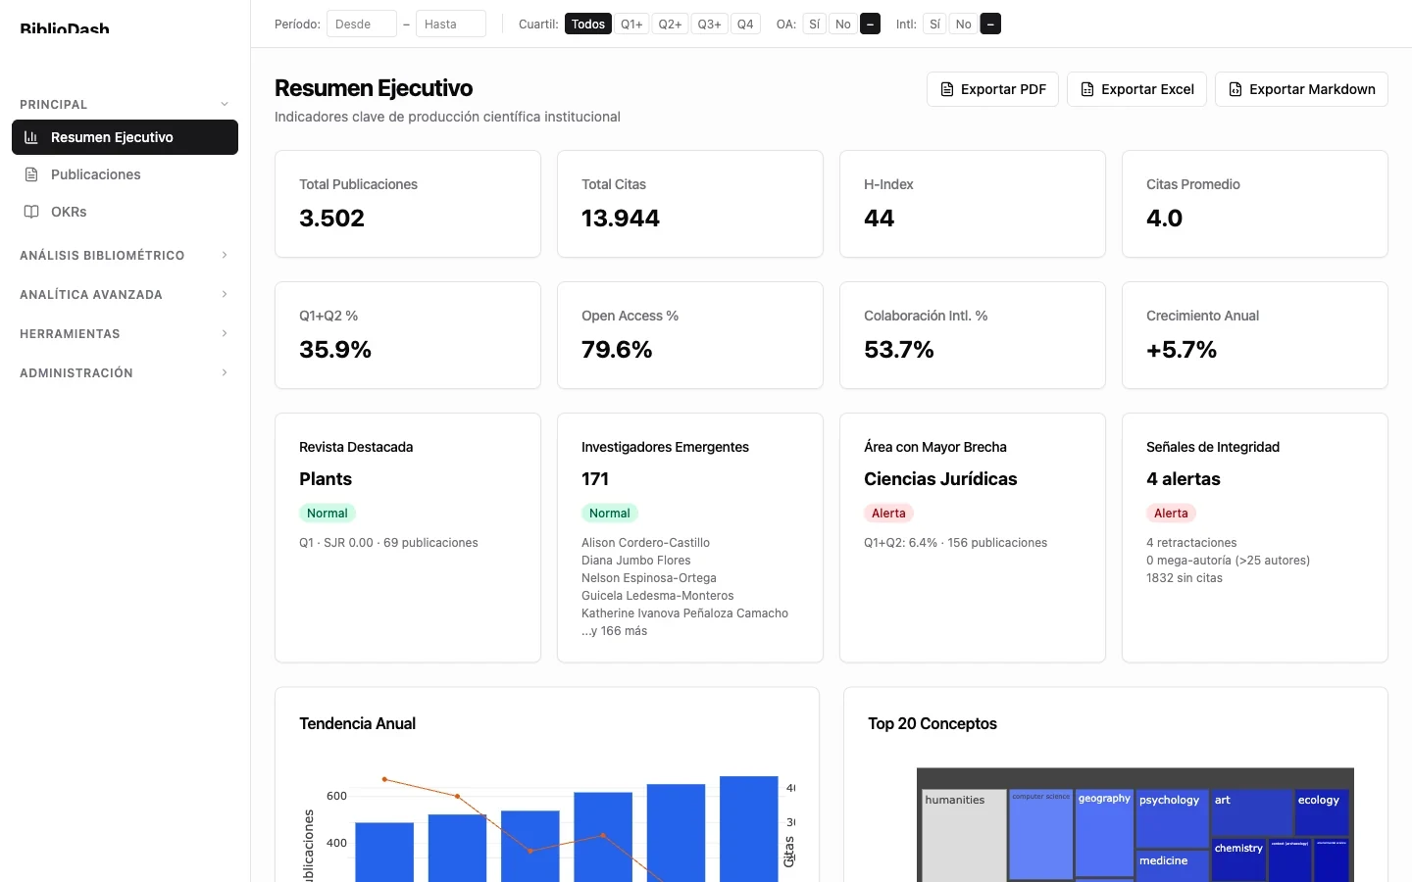Viewport: 1412px width, 882px height.
Task: Click the Normal badge under Investigadores Emergentes
Action: [610, 513]
